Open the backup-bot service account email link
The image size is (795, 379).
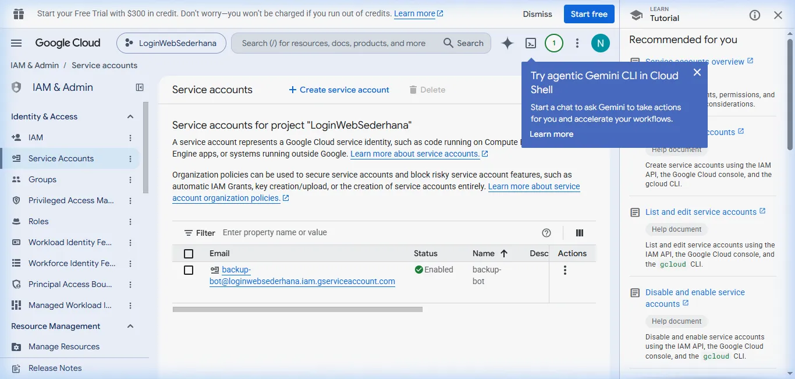click(302, 275)
